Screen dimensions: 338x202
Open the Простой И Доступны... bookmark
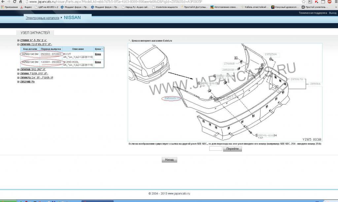[194, 7]
